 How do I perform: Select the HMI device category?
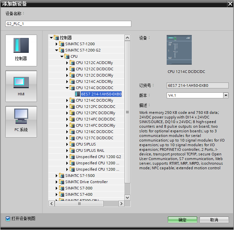(21, 86)
